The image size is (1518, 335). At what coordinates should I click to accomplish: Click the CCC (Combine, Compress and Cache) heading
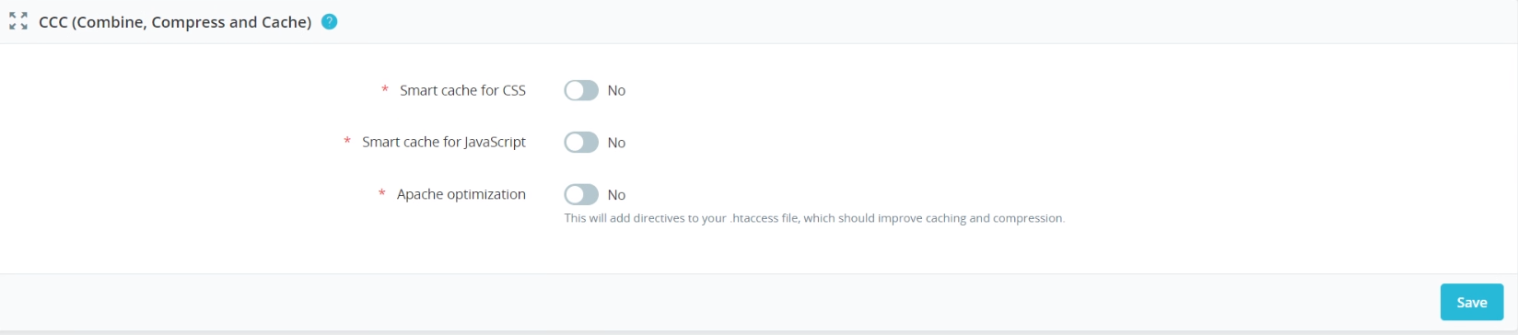(x=175, y=22)
